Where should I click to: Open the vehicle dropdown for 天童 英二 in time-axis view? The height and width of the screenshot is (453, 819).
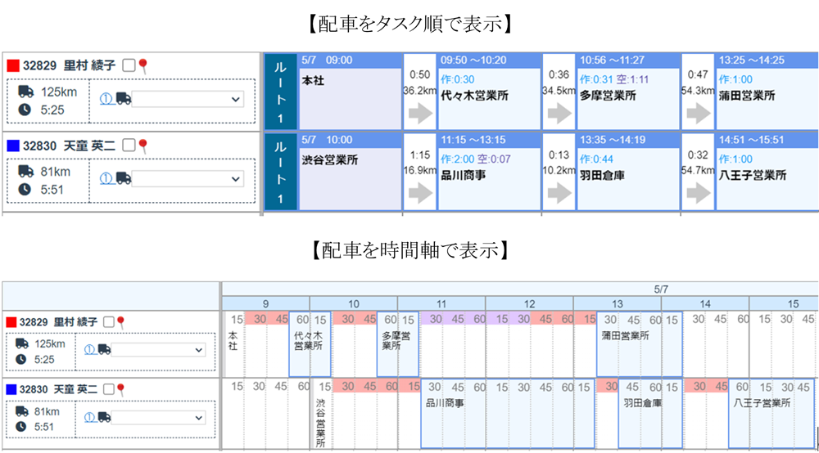tap(158, 418)
